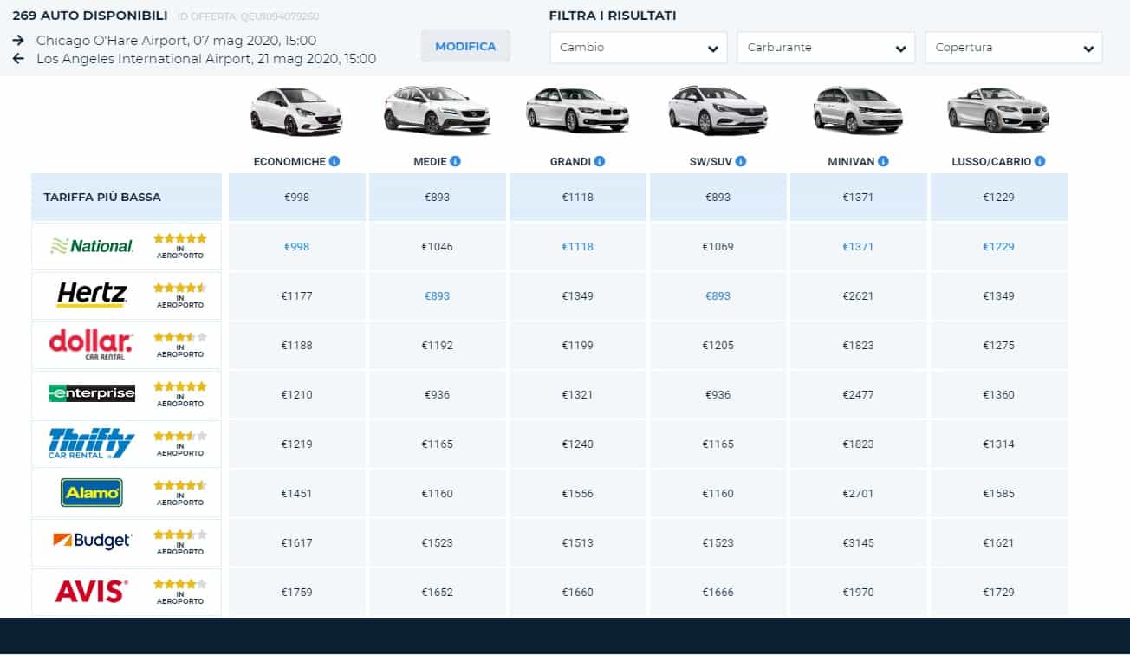Click the MODIFICA button
The width and height of the screenshot is (1130, 655).
tap(465, 46)
